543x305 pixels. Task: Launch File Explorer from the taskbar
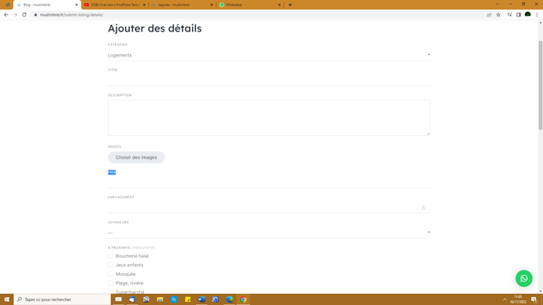point(160,299)
